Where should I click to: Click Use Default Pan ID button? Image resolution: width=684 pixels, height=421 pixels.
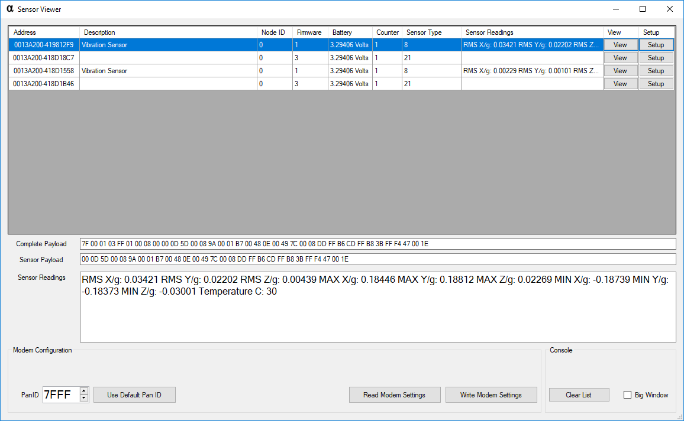pos(134,395)
